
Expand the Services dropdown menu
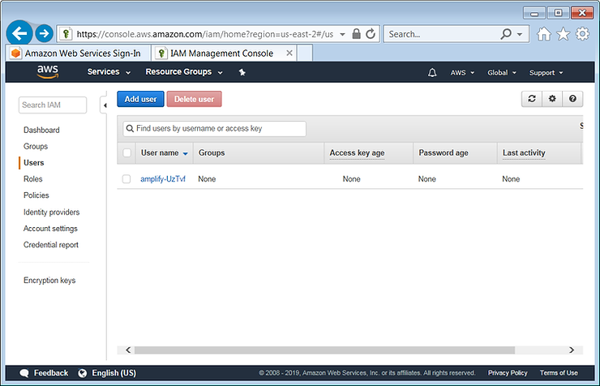point(109,72)
